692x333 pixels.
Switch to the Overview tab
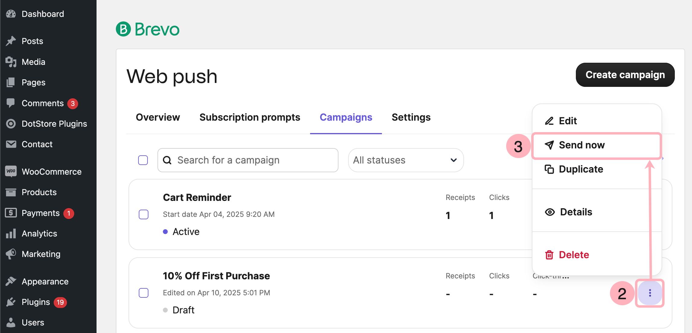click(158, 117)
